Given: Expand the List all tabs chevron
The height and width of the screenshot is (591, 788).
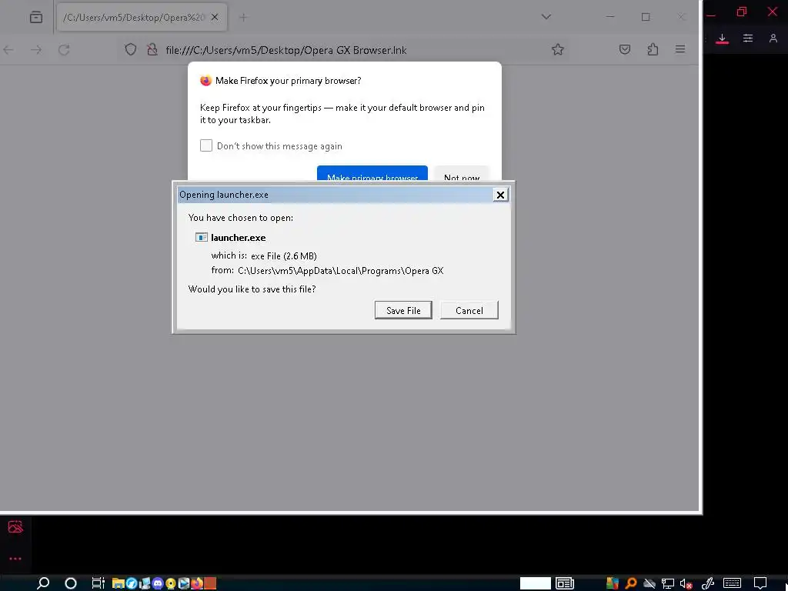Looking at the screenshot, I should [x=546, y=17].
